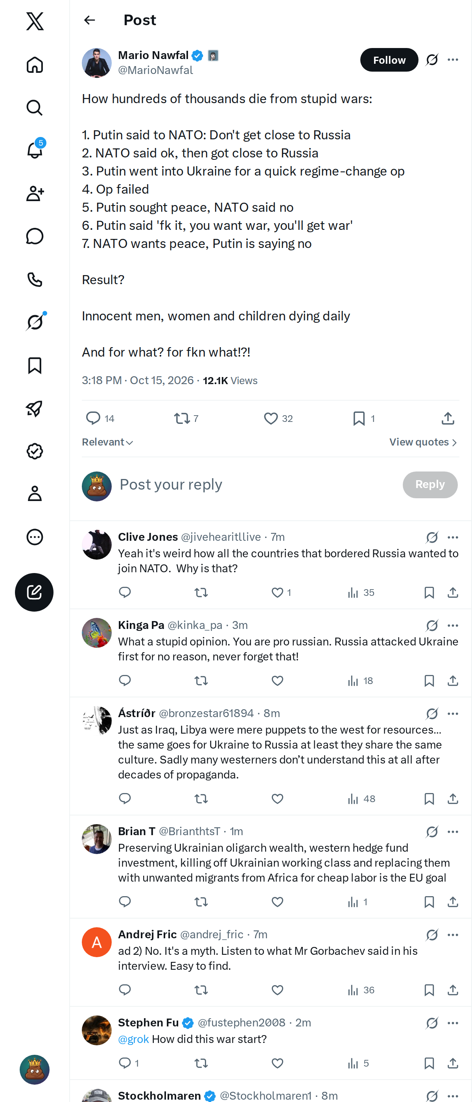Screen dimensions: 472x1102
Task: Open the View quotes link
Action: tap(423, 442)
